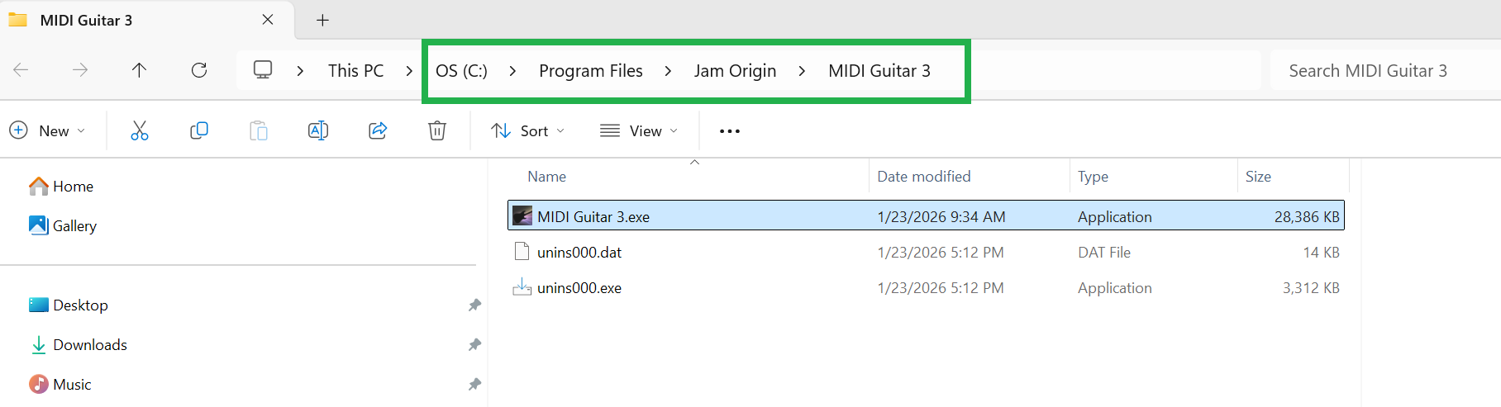Expand chevron after Program Files breadcrumb
Viewport: 1501px width, 407px height.
tap(668, 71)
